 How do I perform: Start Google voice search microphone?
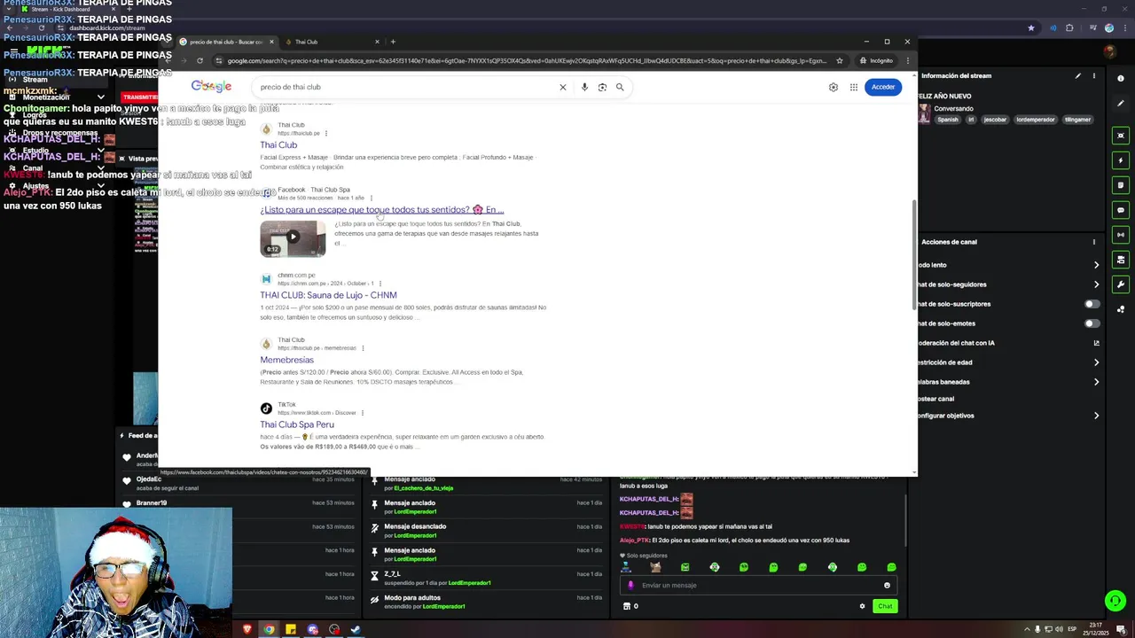pos(584,87)
